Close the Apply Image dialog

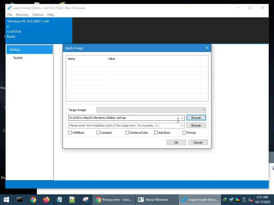coord(207,48)
